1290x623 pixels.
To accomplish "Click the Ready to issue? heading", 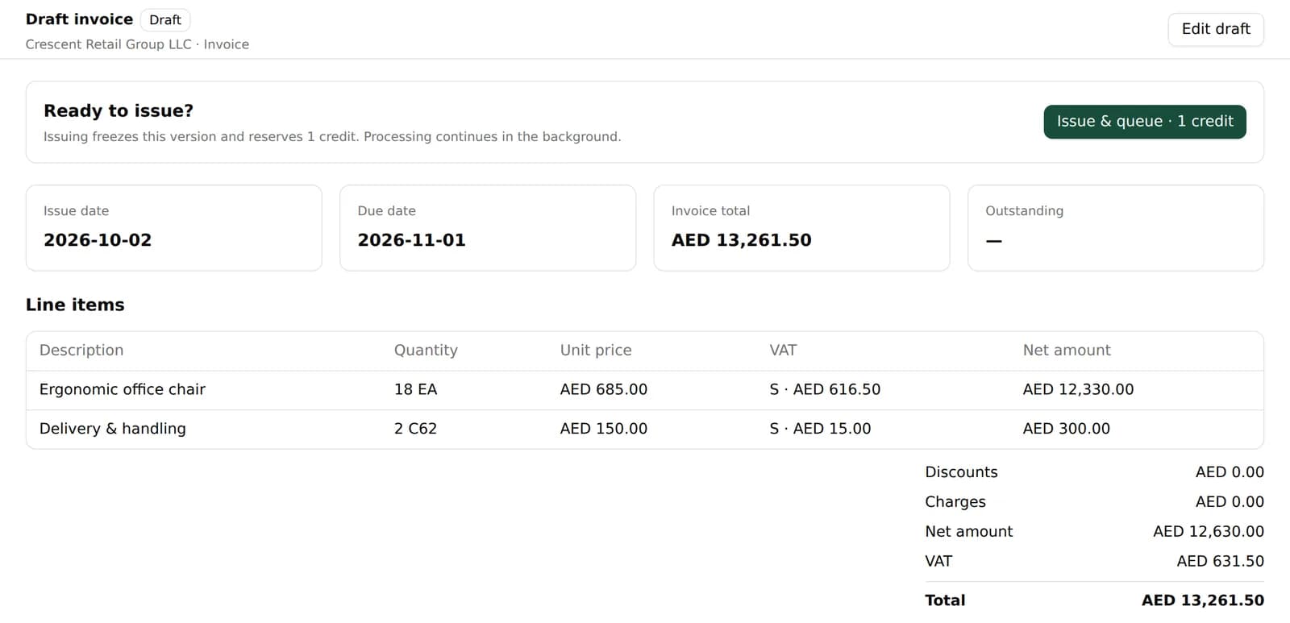I will (119, 111).
